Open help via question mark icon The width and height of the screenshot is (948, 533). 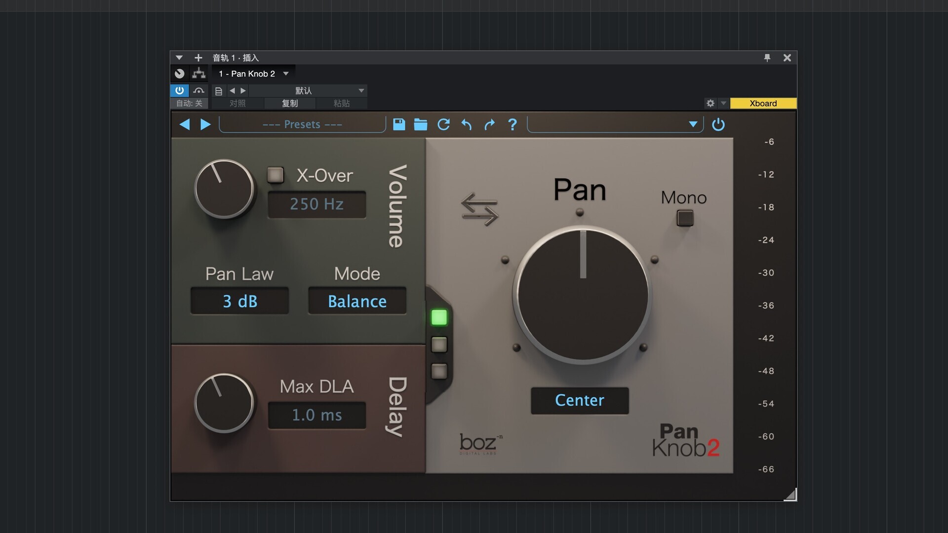513,124
